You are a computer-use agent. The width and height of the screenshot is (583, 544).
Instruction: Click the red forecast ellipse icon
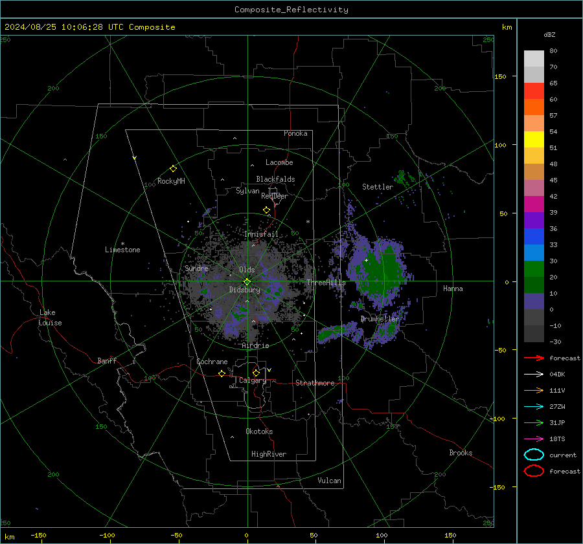click(x=534, y=471)
